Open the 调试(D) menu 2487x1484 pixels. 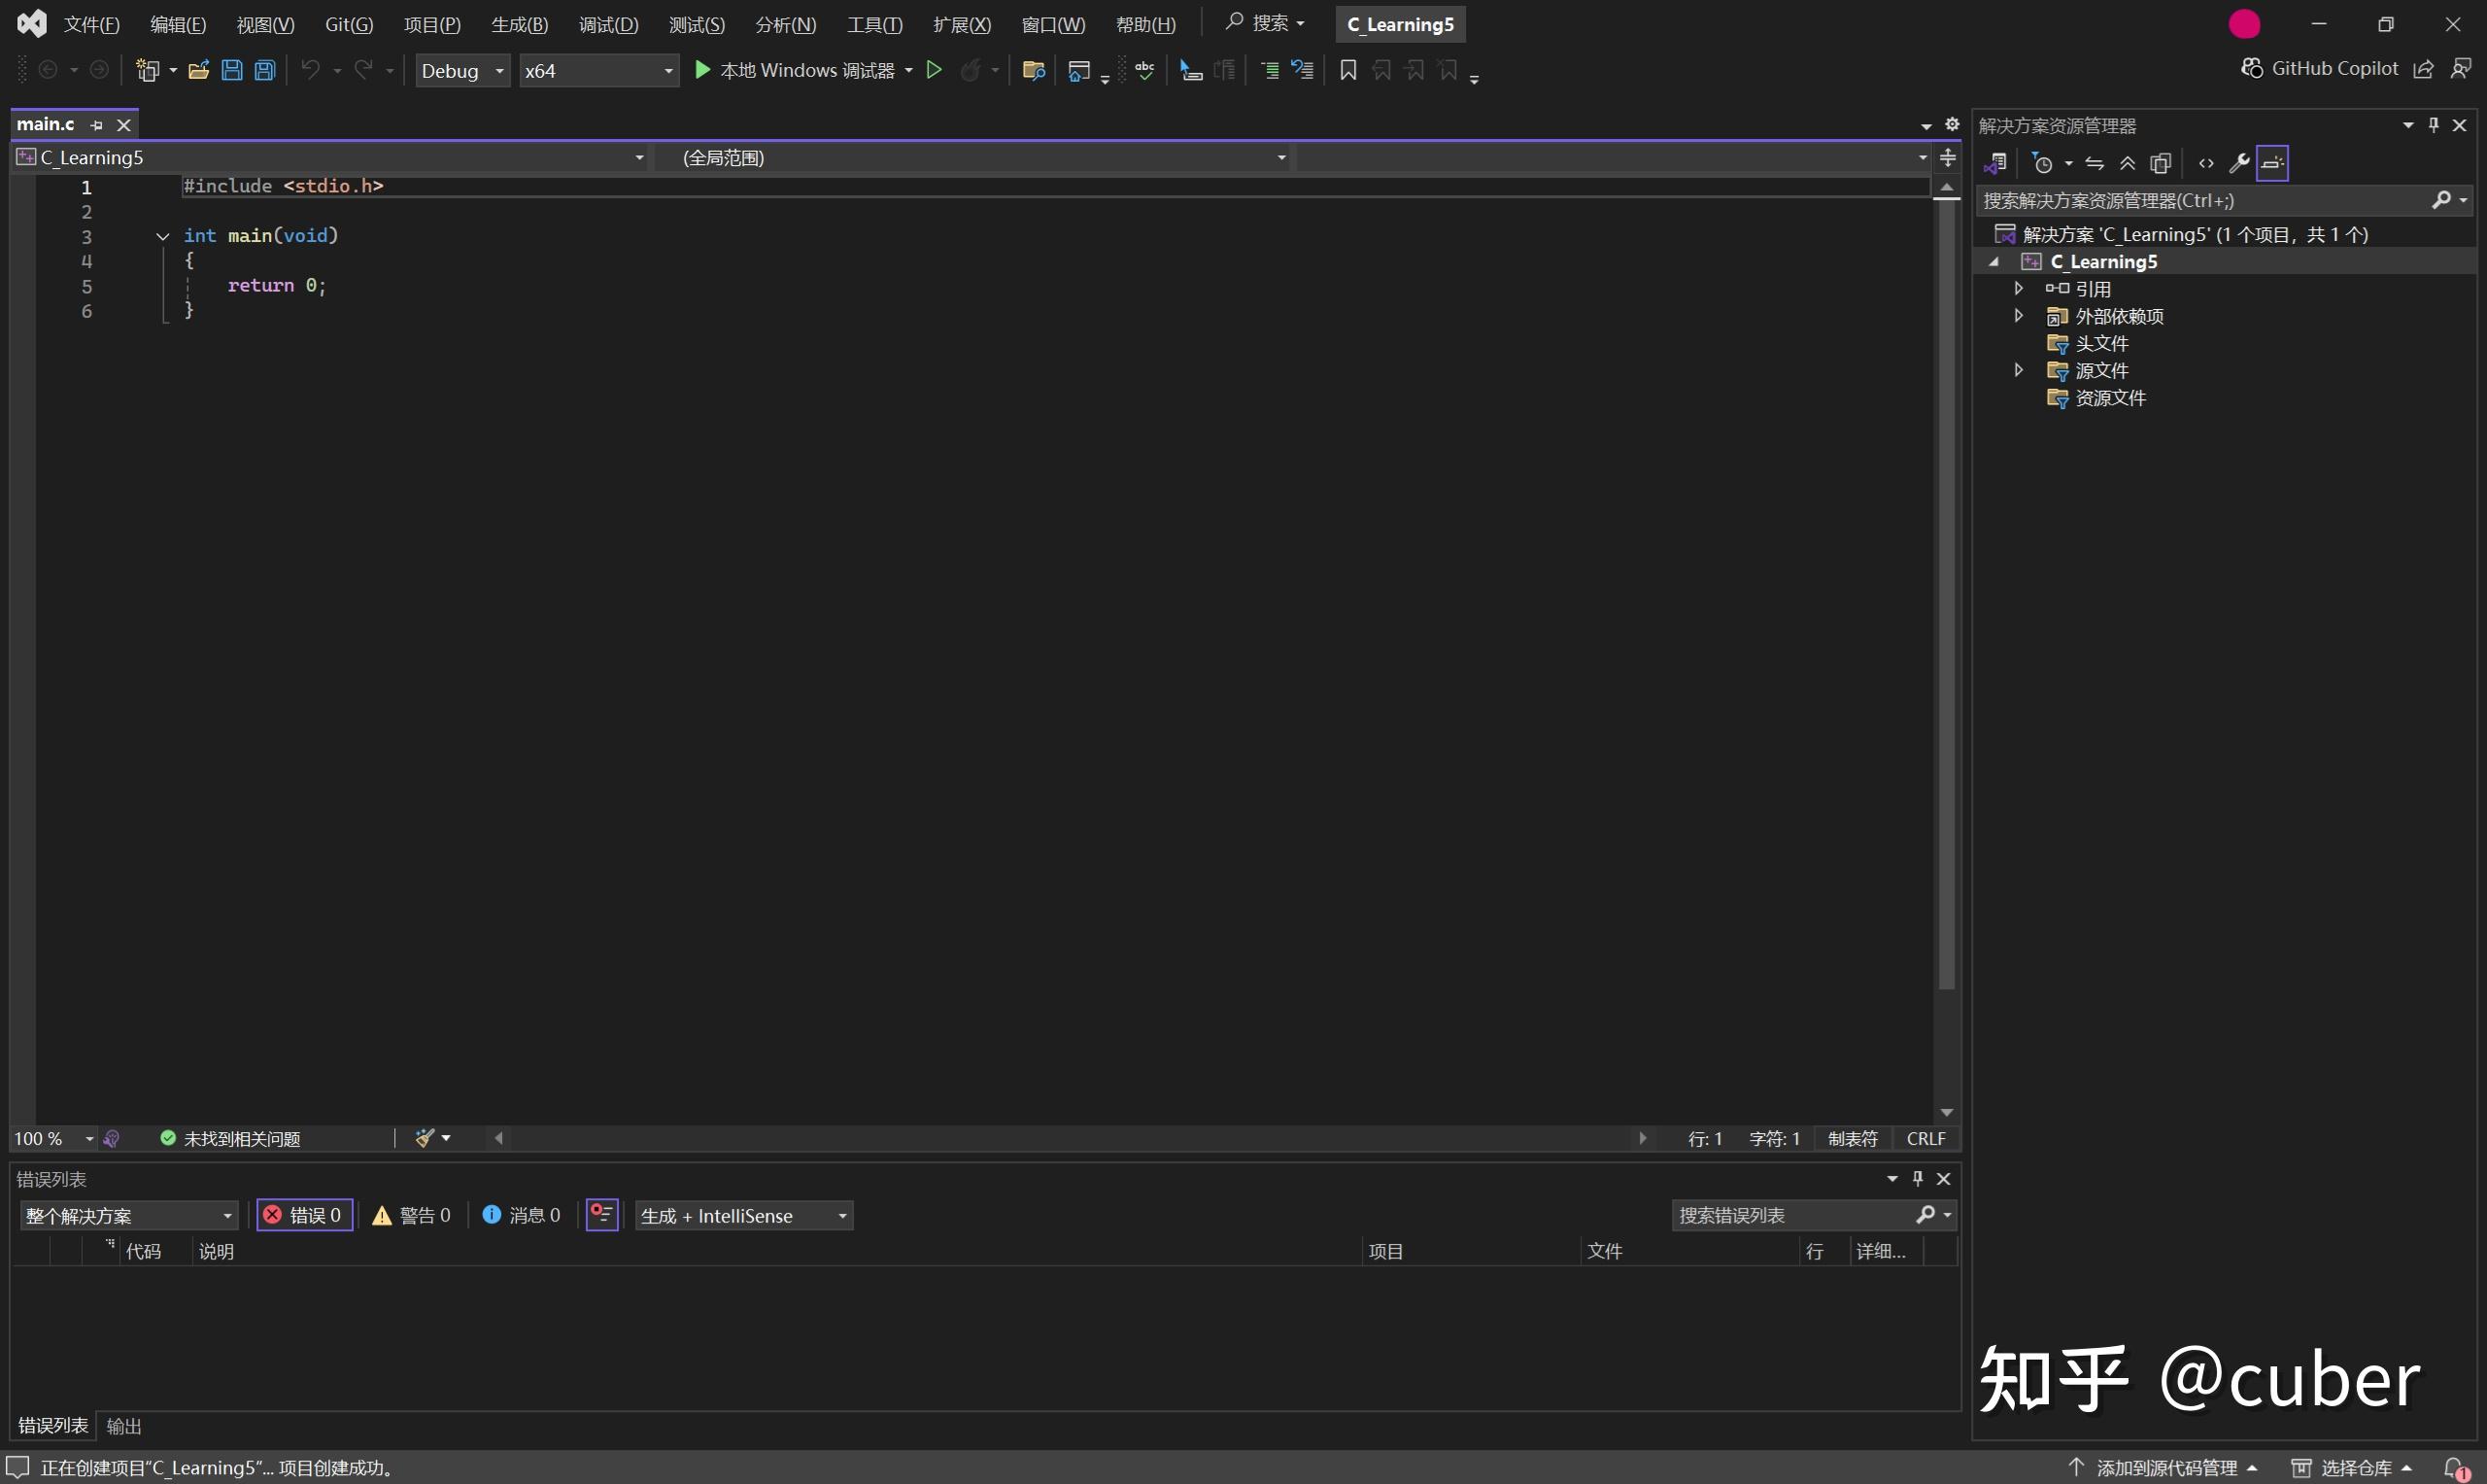[608, 24]
